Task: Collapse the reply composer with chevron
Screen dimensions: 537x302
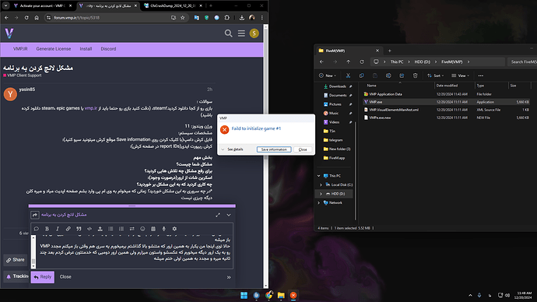Action: (229, 215)
